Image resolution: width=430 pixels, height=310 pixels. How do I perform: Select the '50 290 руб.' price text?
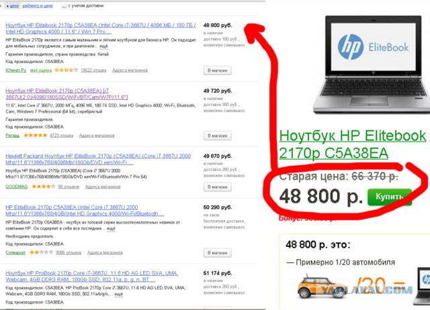click(x=218, y=207)
